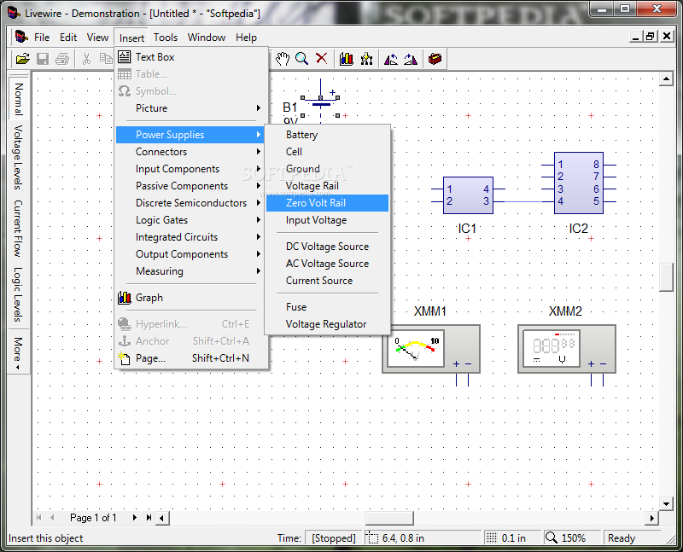Select Voltage Regulator in Power Supplies
The width and height of the screenshot is (683, 552).
click(326, 324)
